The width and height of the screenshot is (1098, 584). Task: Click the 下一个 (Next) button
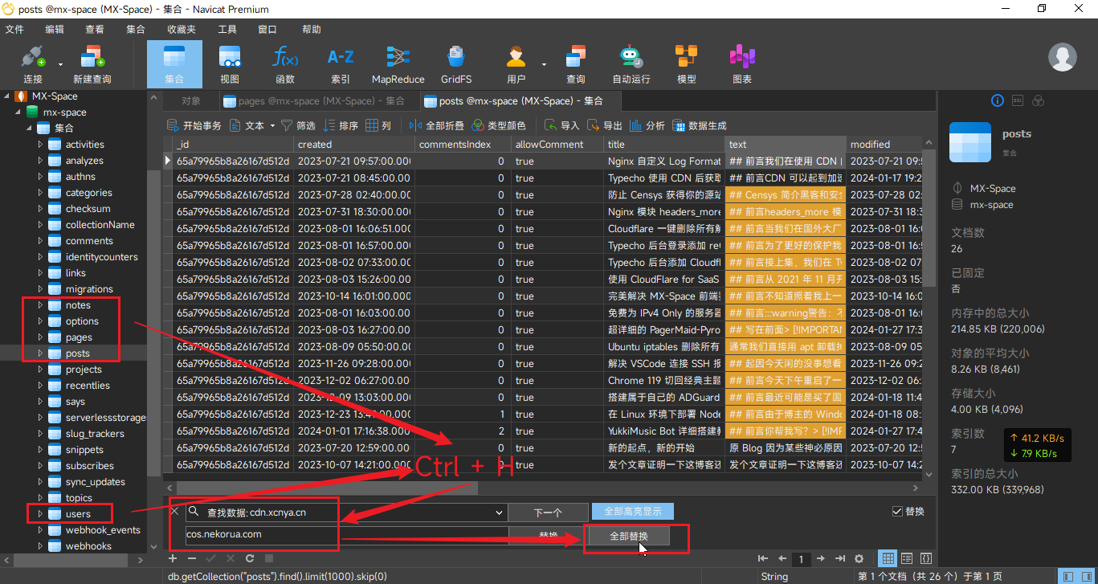click(x=549, y=513)
